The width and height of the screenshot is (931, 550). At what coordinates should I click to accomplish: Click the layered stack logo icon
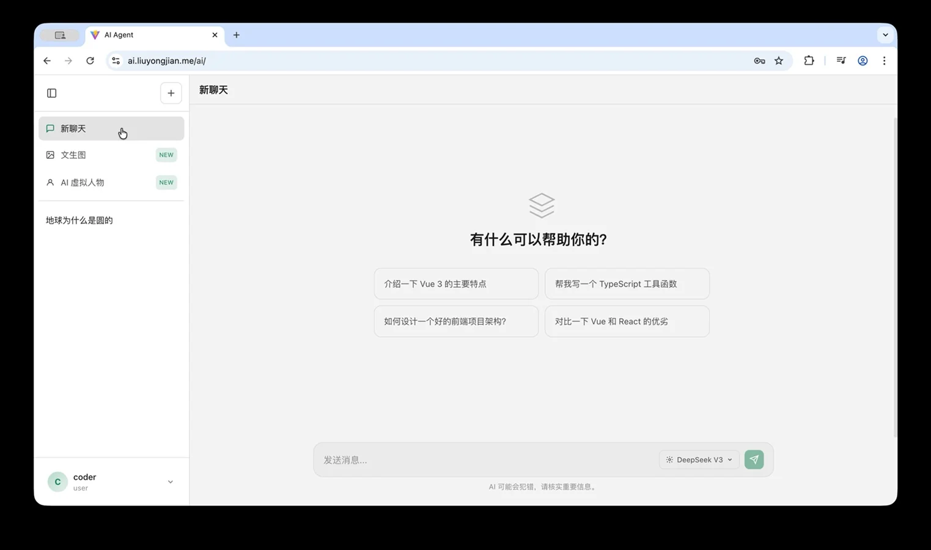[x=542, y=205]
